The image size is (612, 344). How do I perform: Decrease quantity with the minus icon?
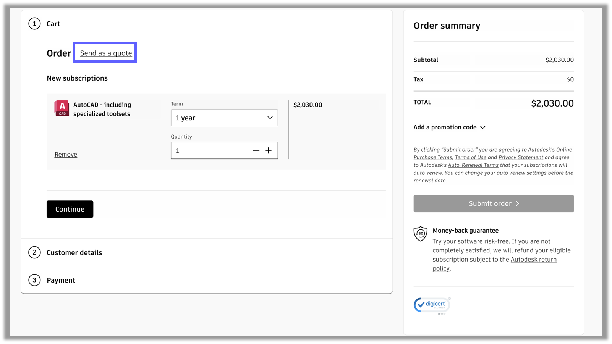(256, 151)
